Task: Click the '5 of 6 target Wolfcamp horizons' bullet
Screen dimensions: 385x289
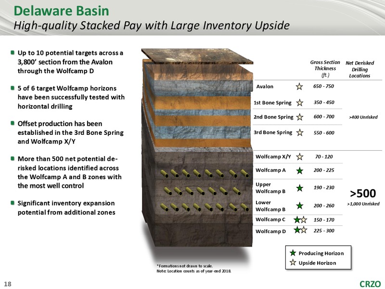Action: (x=71, y=97)
